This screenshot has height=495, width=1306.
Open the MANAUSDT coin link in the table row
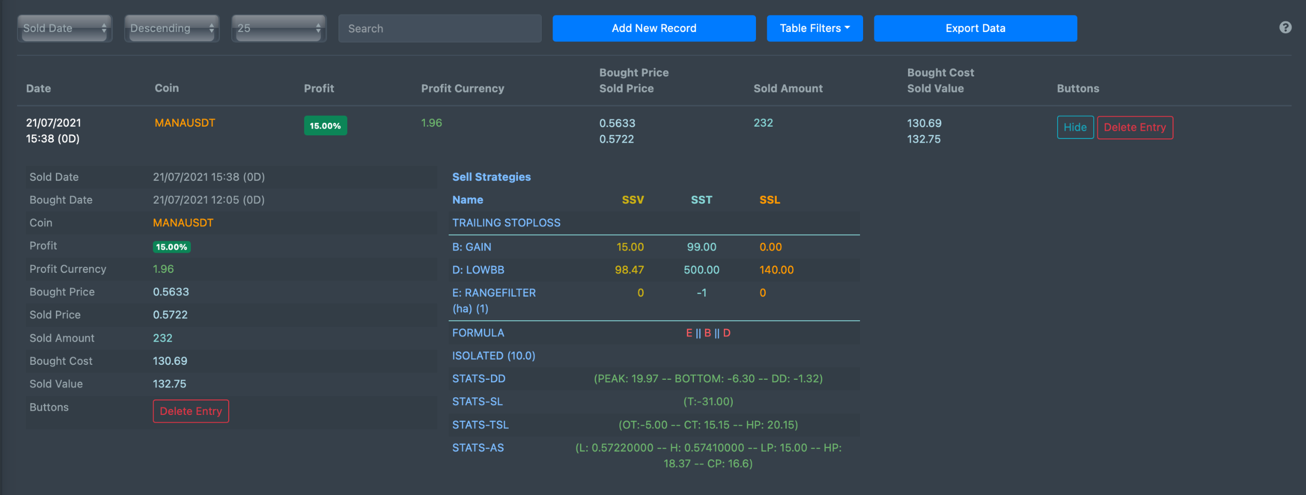[185, 123]
